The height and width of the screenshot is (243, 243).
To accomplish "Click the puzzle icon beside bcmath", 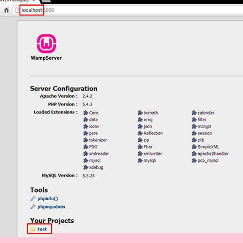I will [x=140, y=113].
